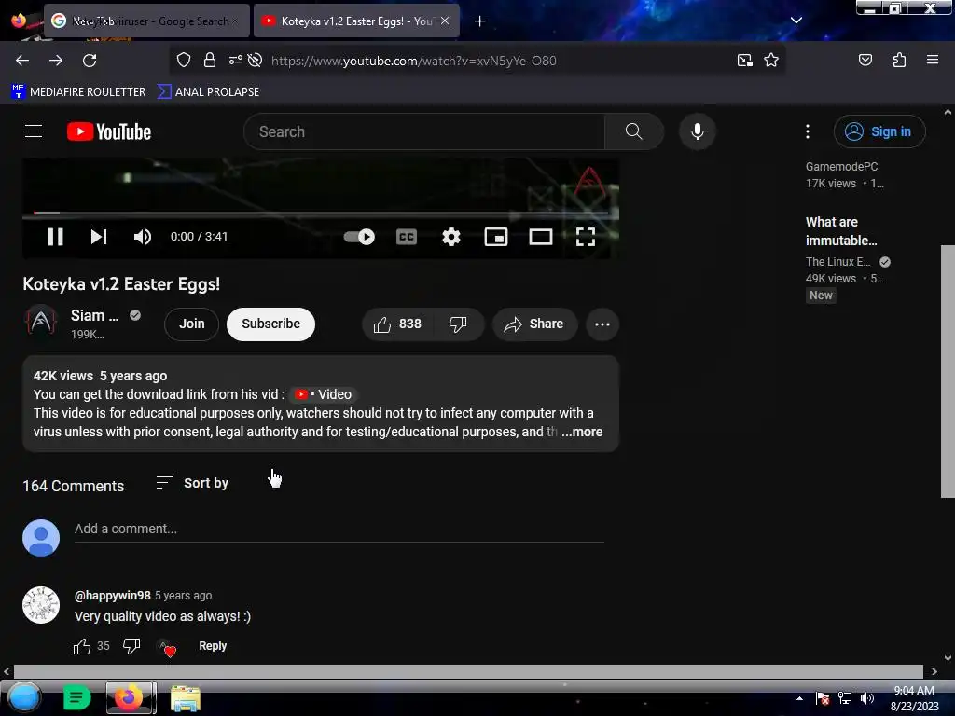This screenshot has height=716, width=955.
Task: Toggle the autoplay switch in player
Action: tap(359, 237)
